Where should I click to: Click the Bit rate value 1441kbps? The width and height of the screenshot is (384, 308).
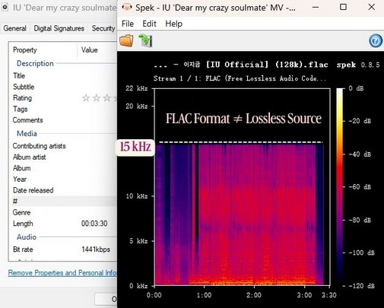tap(96, 249)
